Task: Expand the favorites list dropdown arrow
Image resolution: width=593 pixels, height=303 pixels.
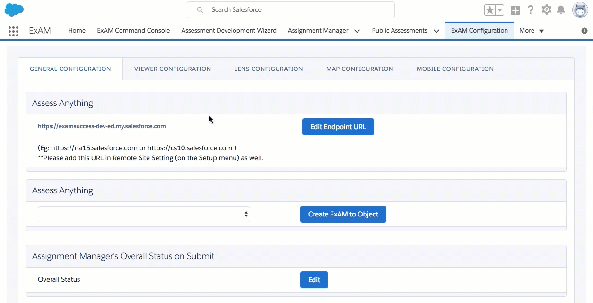Action: [x=499, y=10]
